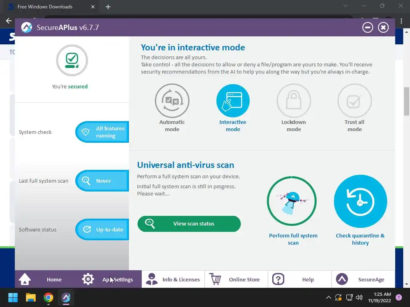
Task: Open File Explorer from taskbar
Action: coord(30,297)
